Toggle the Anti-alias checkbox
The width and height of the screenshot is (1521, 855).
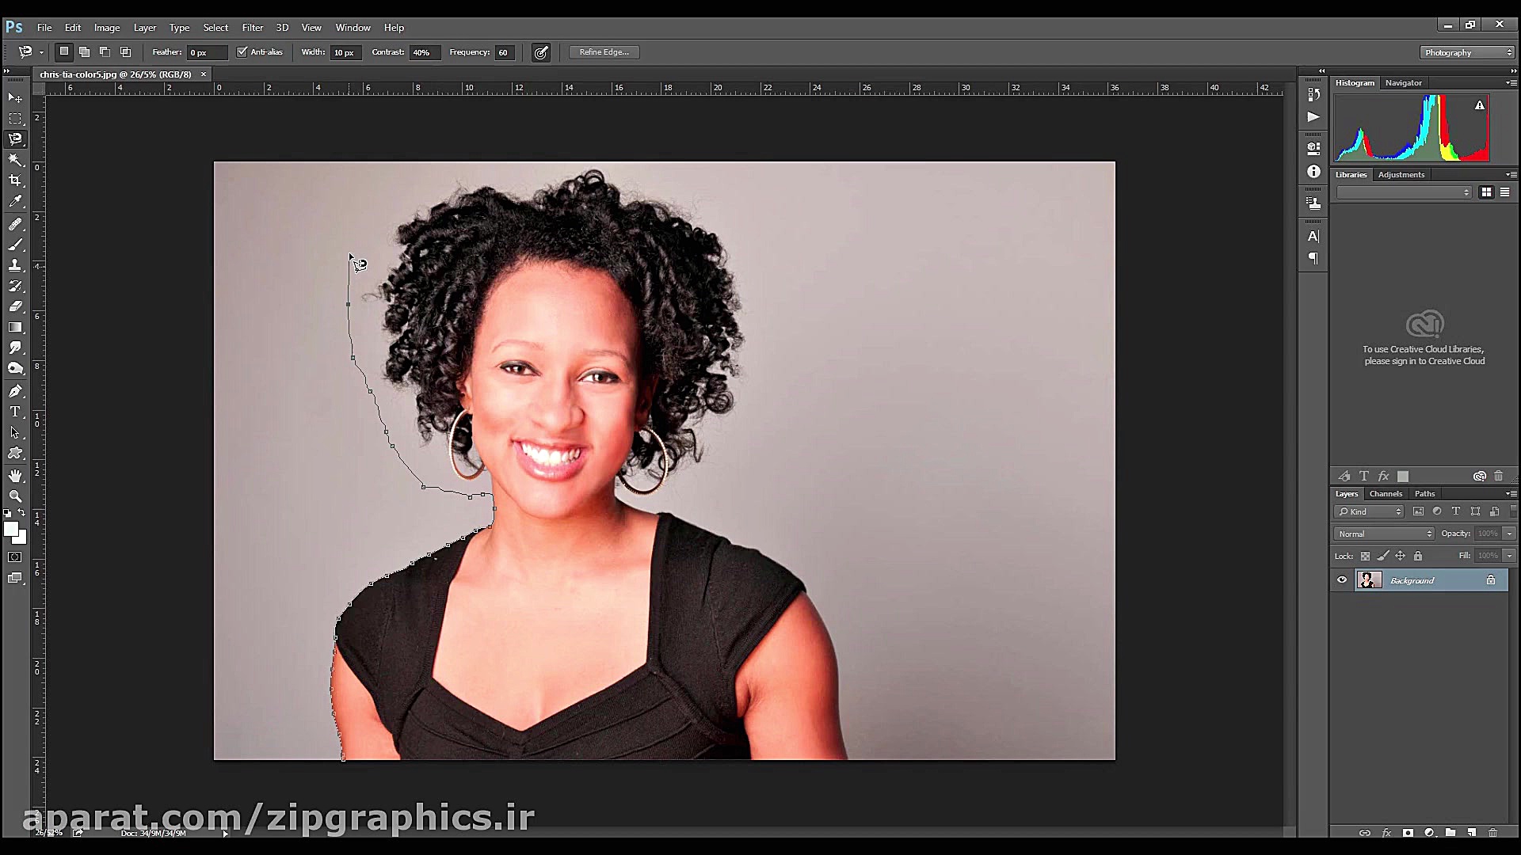point(242,52)
